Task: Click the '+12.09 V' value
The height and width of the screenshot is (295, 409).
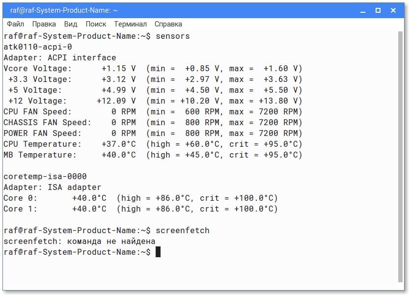Action: point(116,101)
